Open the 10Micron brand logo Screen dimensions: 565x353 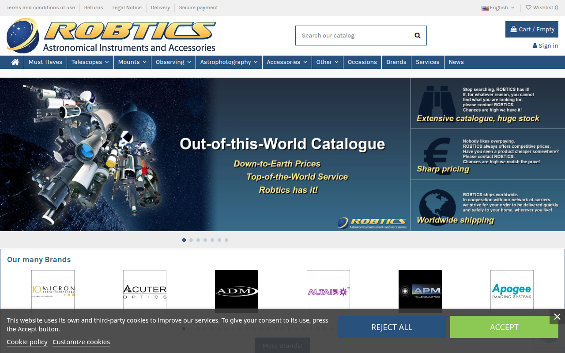tap(53, 291)
